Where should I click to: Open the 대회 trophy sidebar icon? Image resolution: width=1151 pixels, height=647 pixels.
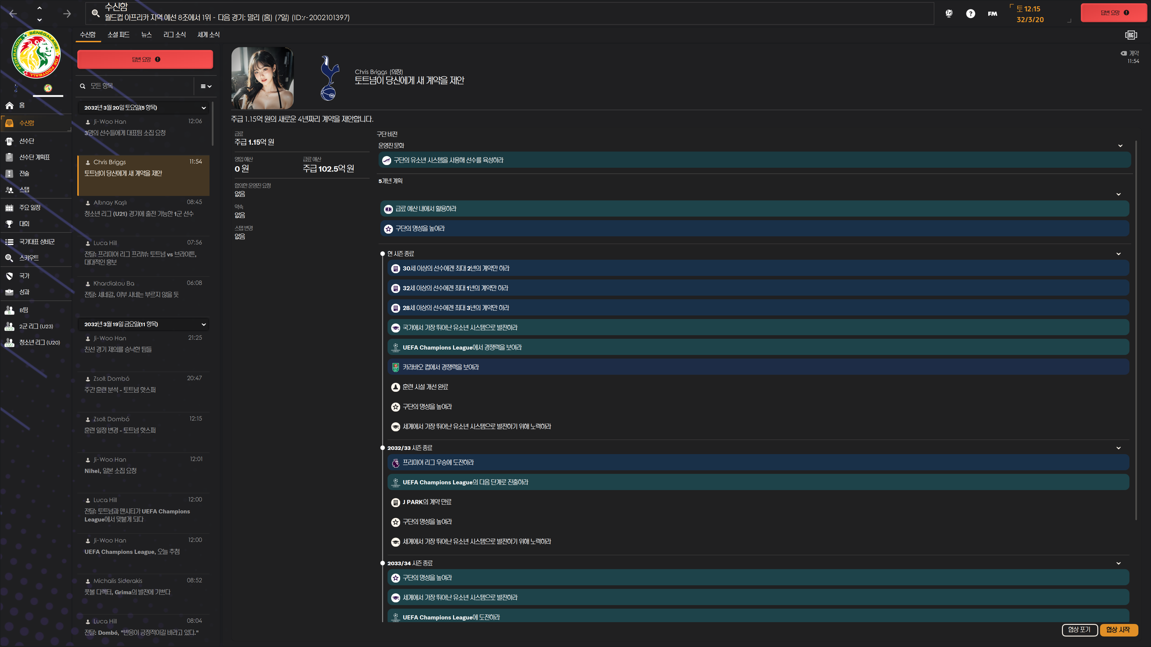pyautogui.click(x=9, y=224)
